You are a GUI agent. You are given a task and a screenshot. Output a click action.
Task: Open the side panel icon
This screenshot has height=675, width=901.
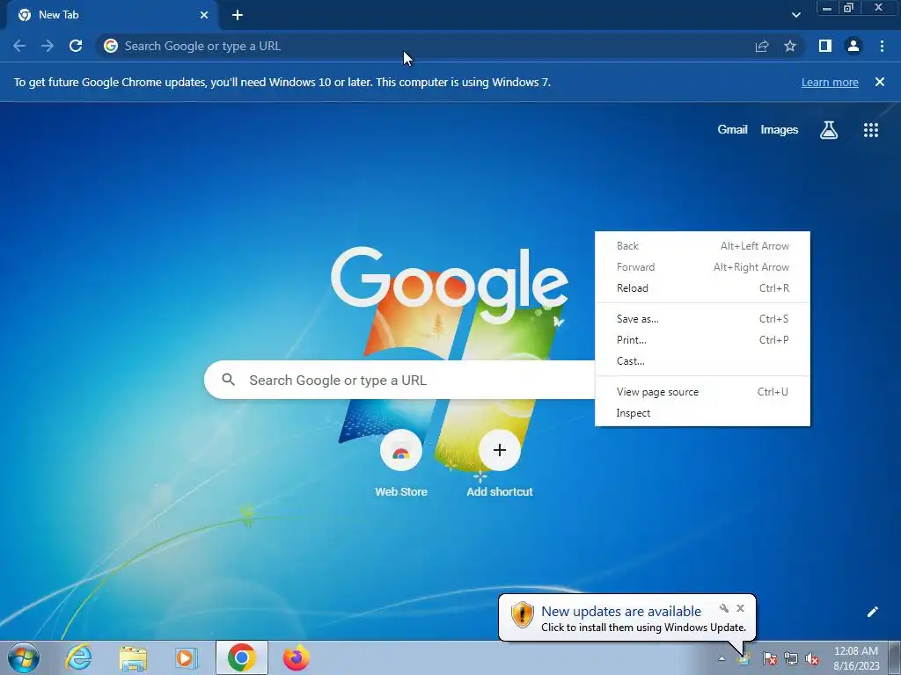[x=825, y=46]
